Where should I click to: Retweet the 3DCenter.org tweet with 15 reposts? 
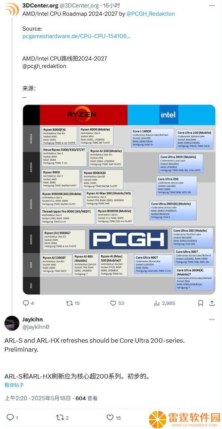click(73, 303)
